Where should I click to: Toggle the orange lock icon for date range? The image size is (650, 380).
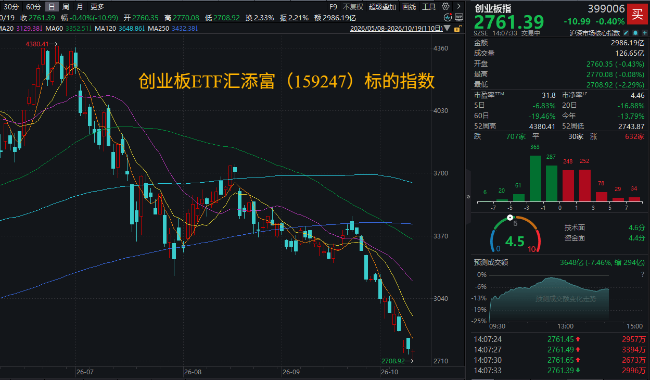(458, 28)
